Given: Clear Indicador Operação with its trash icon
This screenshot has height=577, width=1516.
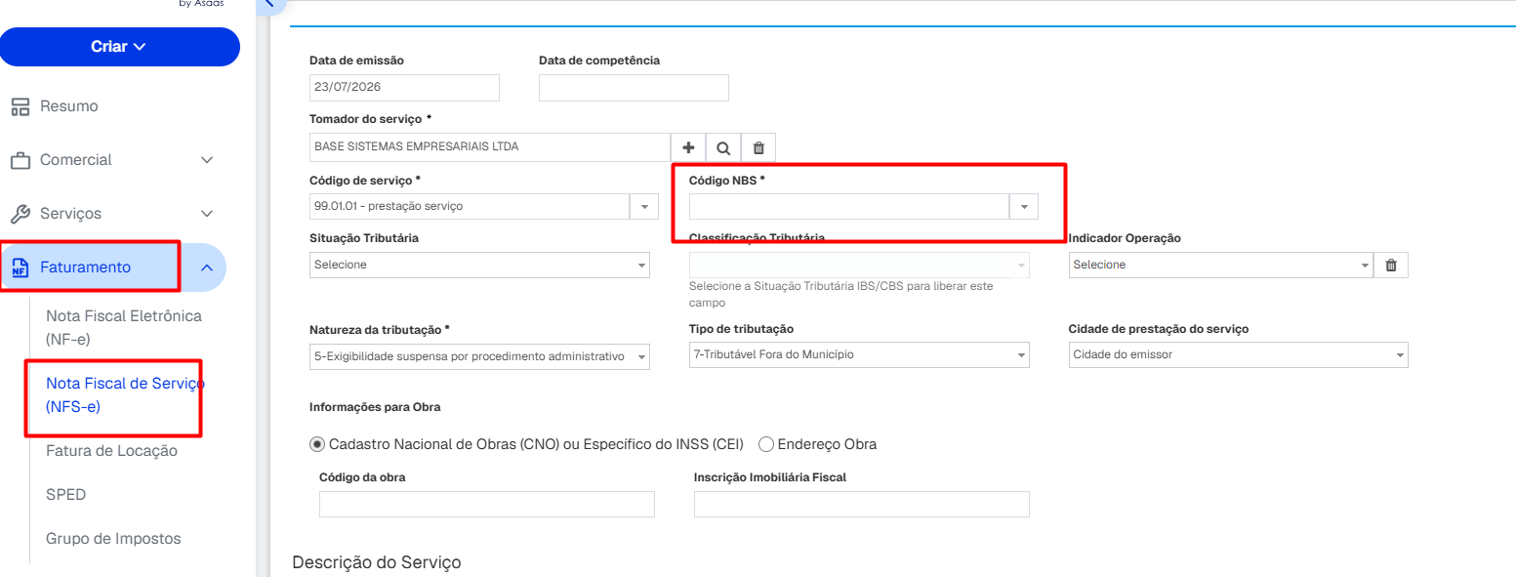Looking at the screenshot, I should [x=1391, y=265].
